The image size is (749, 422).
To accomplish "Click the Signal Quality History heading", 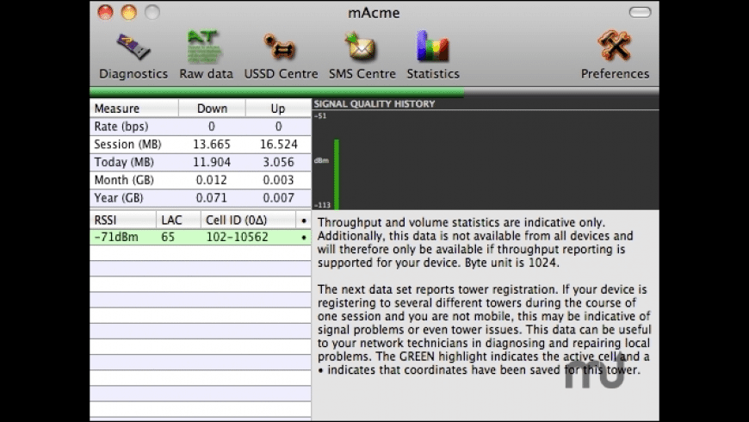I will [x=374, y=103].
